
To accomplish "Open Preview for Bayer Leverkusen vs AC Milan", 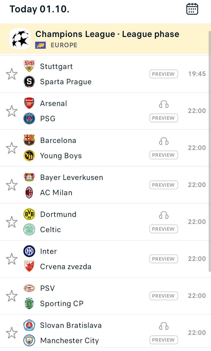I will coord(164,185).
